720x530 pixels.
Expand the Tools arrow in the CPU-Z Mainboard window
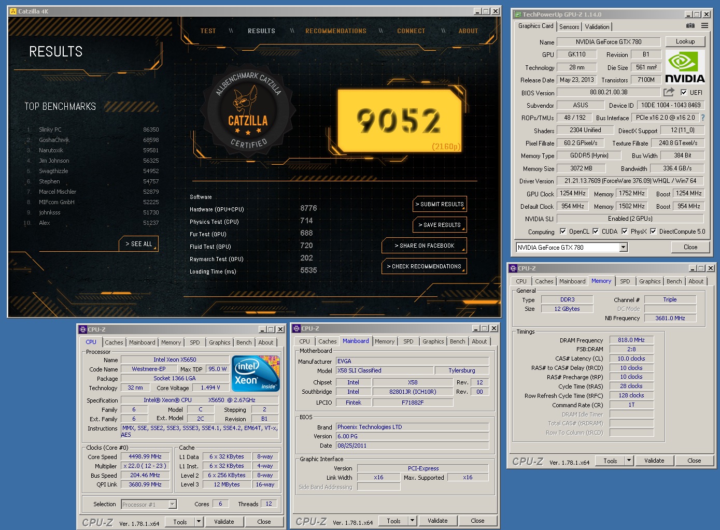pyautogui.click(x=413, y=521)
